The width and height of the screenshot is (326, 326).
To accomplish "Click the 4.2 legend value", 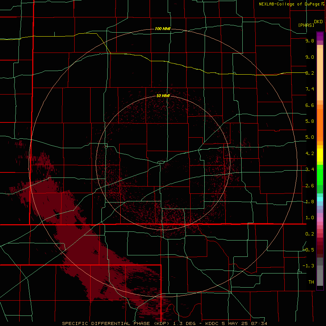I will pos(310,154).
